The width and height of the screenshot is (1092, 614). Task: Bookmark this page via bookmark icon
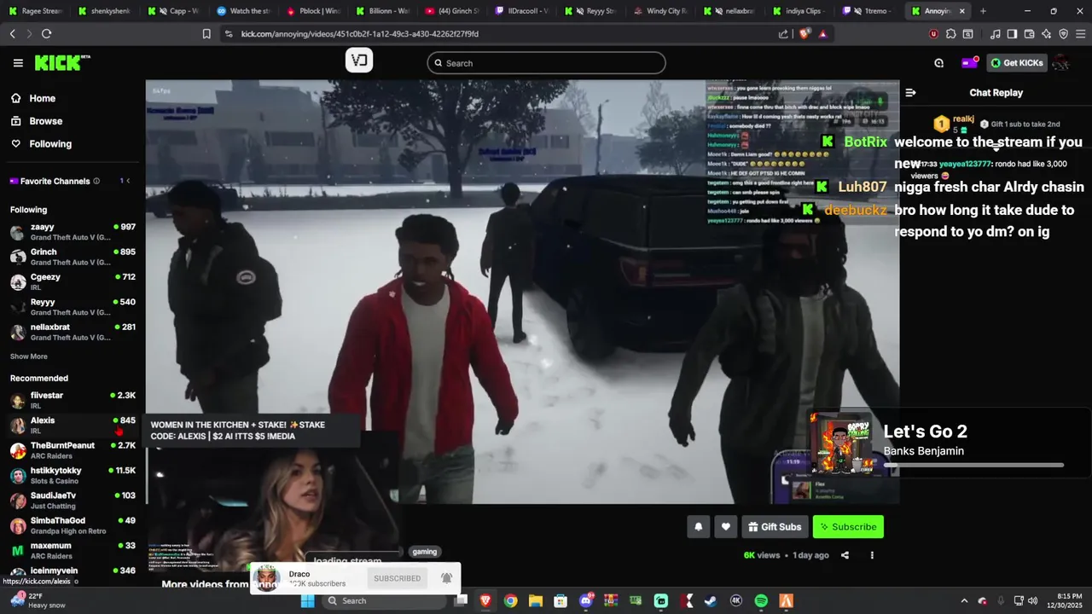point(206,34)
